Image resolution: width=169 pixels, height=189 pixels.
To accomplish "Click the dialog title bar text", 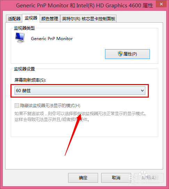I will point(84,6).
